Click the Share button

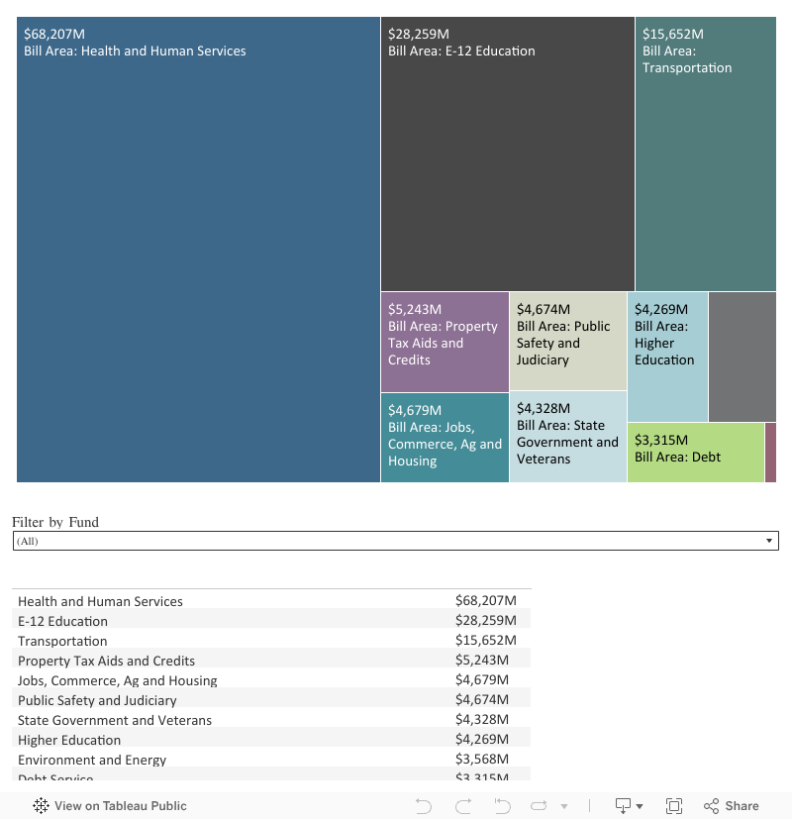732,806
